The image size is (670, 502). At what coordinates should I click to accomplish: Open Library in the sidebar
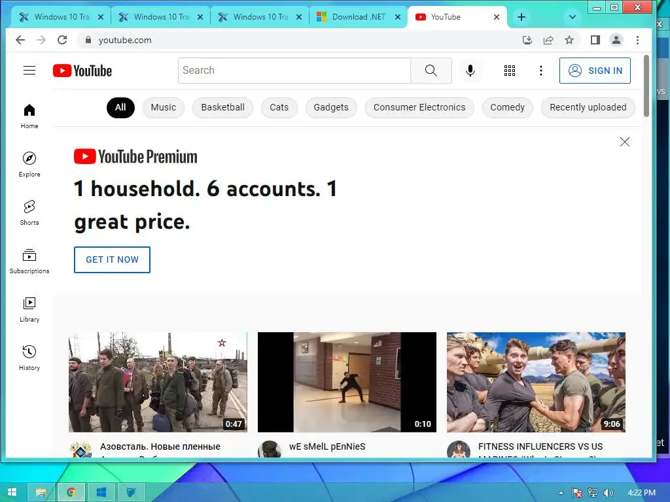click(x=29, y=309)
